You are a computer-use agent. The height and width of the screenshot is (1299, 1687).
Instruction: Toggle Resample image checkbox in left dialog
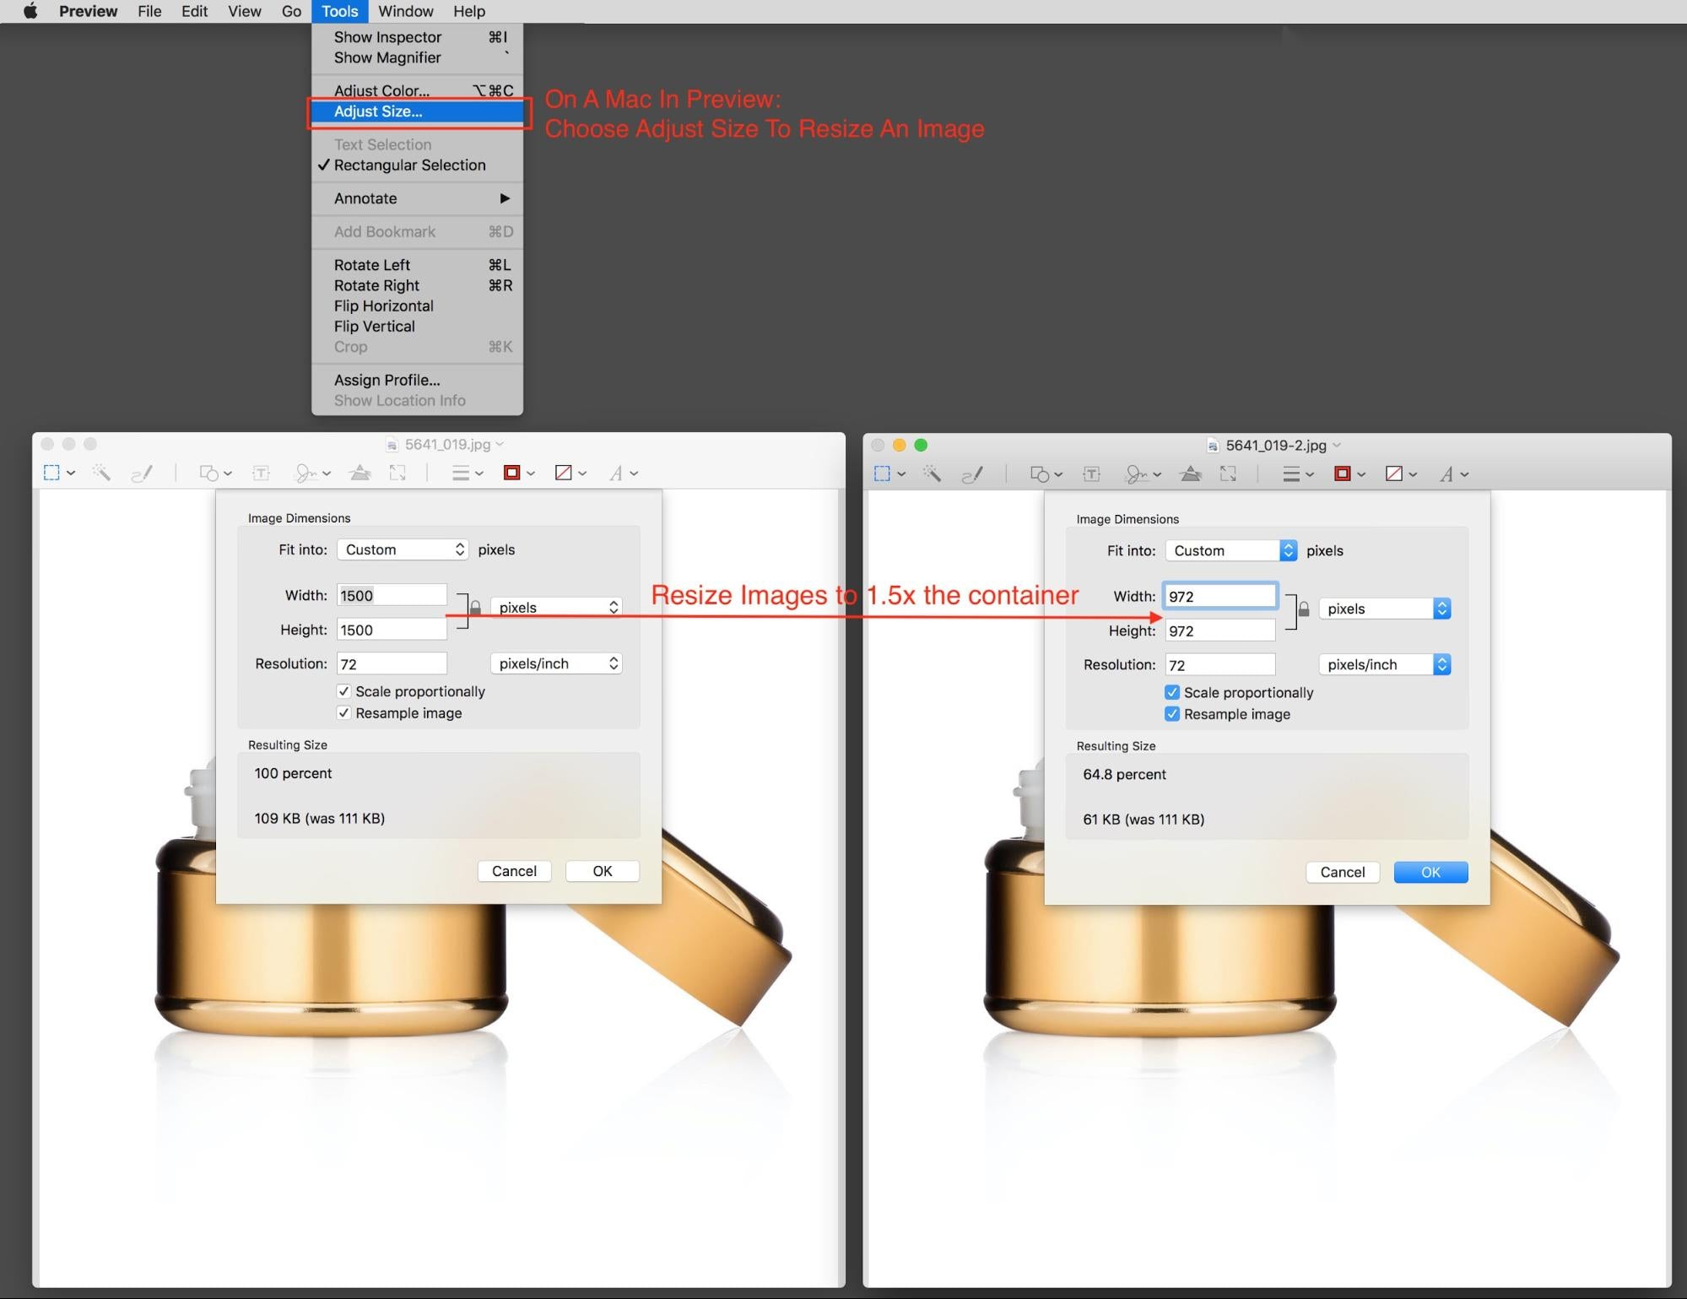tap(343, 712)
